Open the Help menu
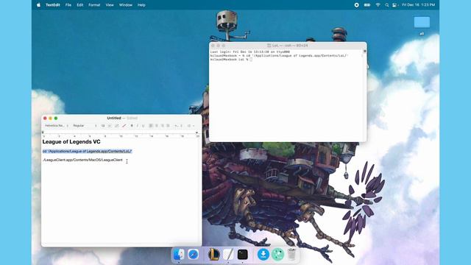Viewport: 471px width, 265px height. pos(141,5)
